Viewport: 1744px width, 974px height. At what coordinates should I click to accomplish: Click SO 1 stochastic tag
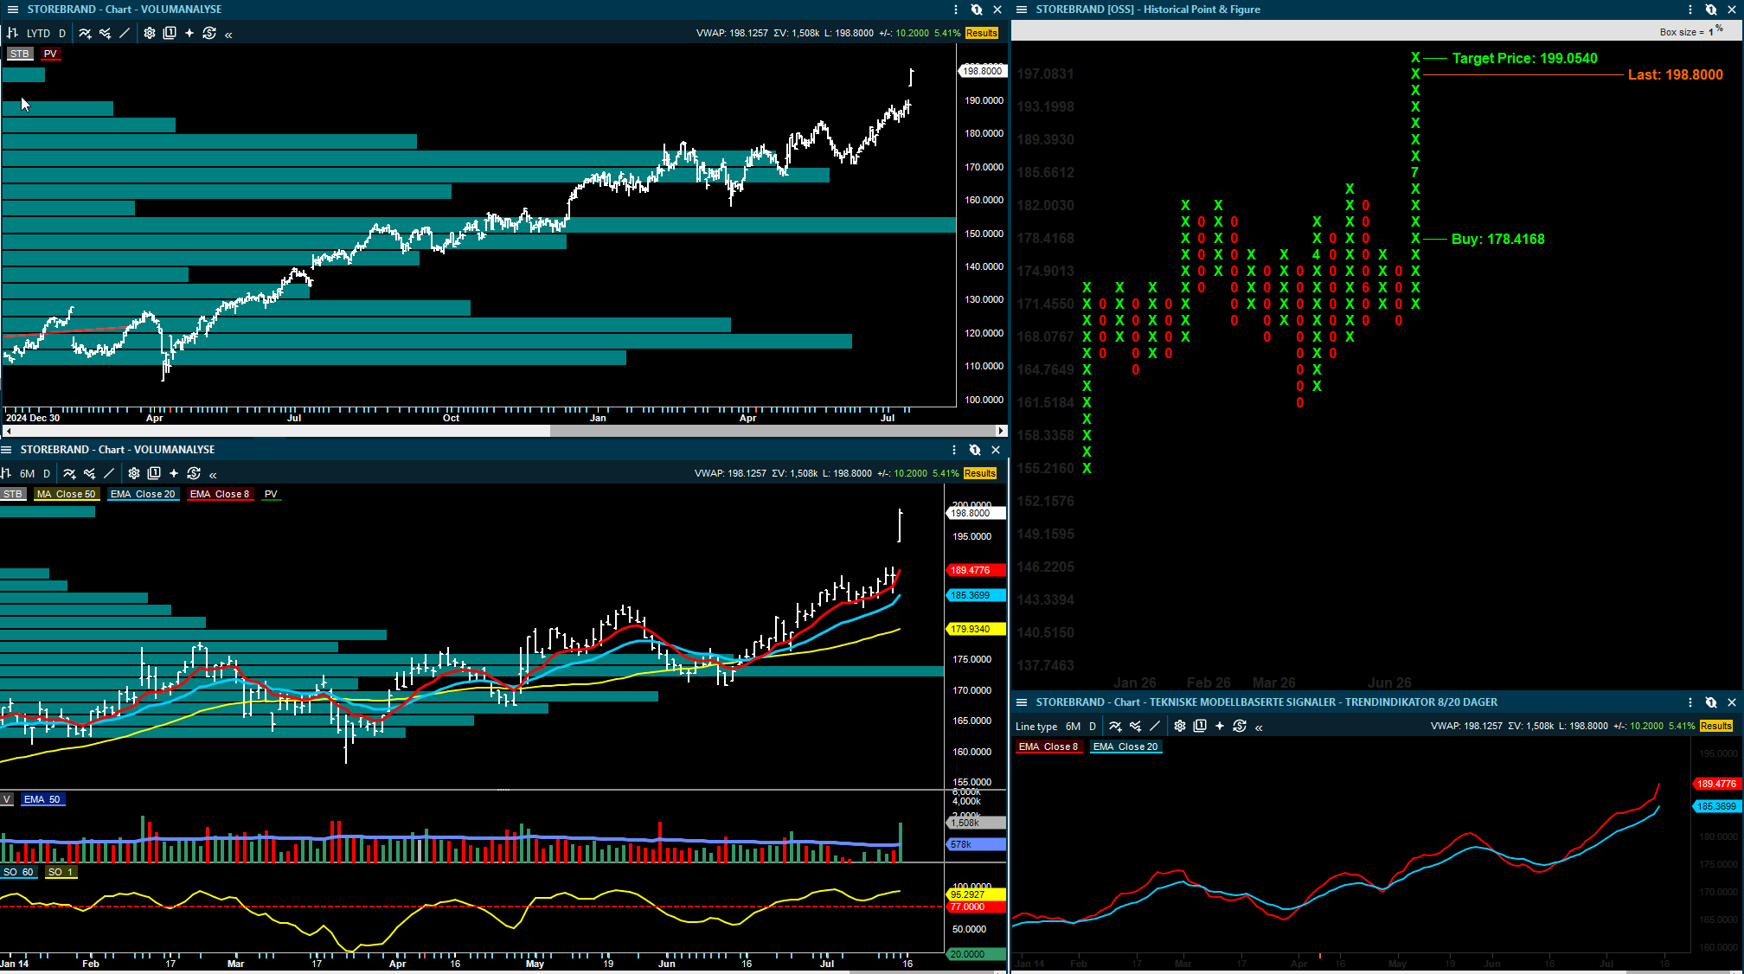click(x=61, y=872)
